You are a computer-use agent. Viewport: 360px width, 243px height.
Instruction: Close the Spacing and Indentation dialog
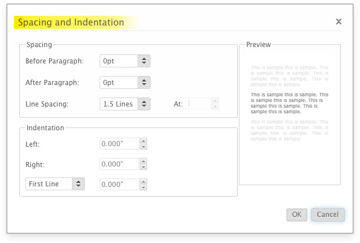[338, 22]
